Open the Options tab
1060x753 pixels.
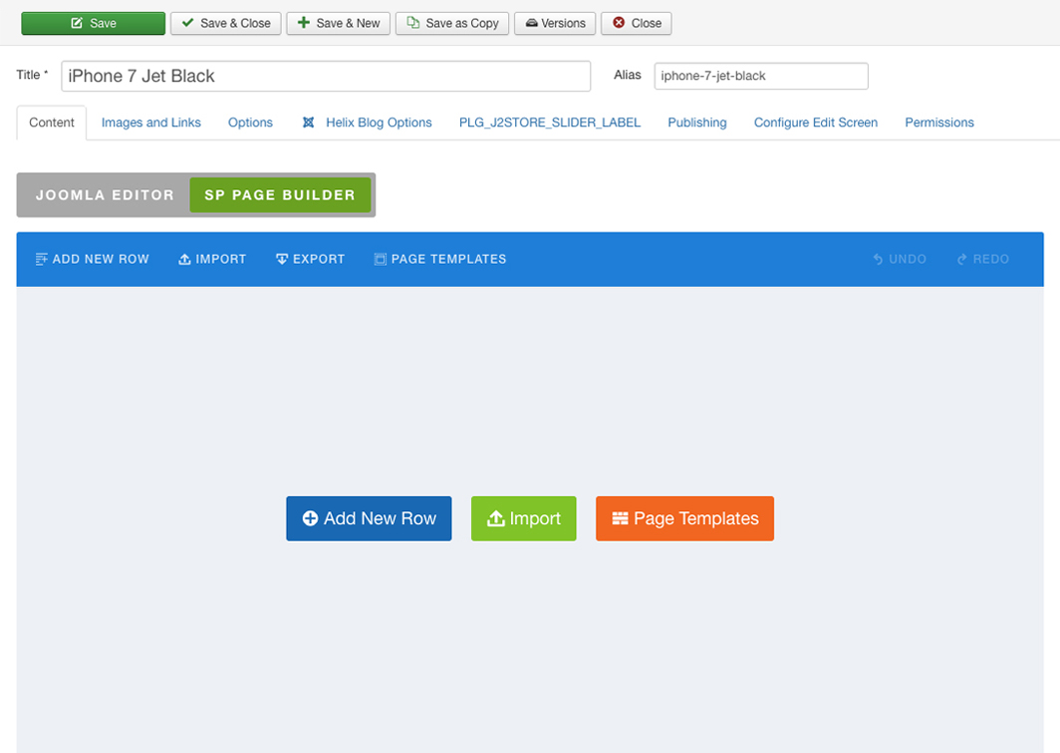coord(250,123)
